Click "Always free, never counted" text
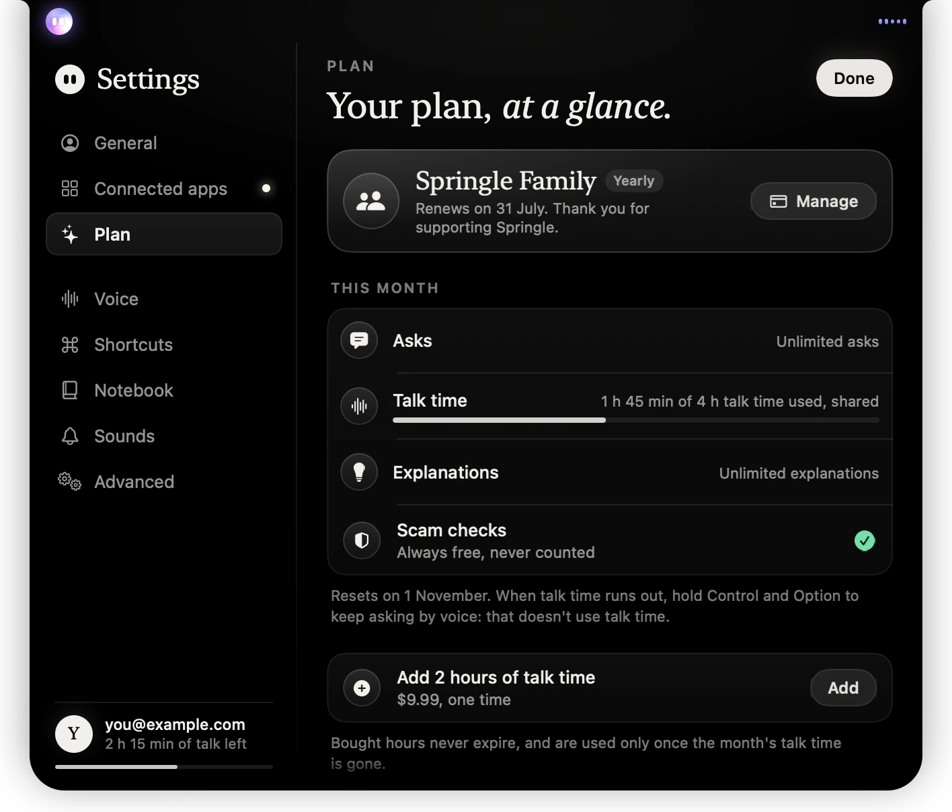 click(x=495, y=553)
